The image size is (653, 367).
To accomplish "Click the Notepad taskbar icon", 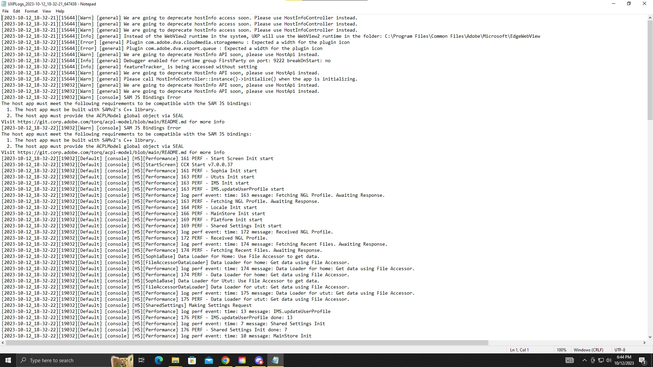I will (x=275, y=360).
